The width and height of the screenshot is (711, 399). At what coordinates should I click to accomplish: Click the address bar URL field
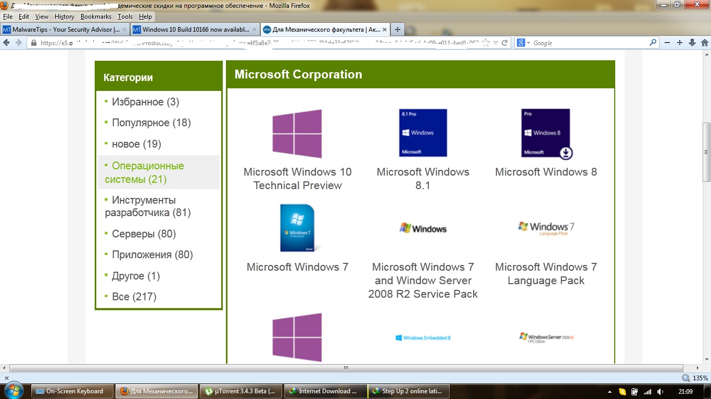[x=259, y=43]
